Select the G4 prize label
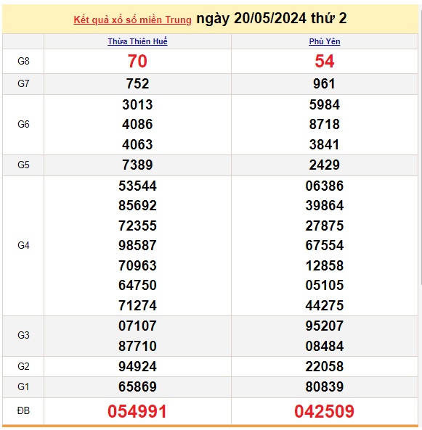This screenshot has width=422, height=430. pos(23,245)
